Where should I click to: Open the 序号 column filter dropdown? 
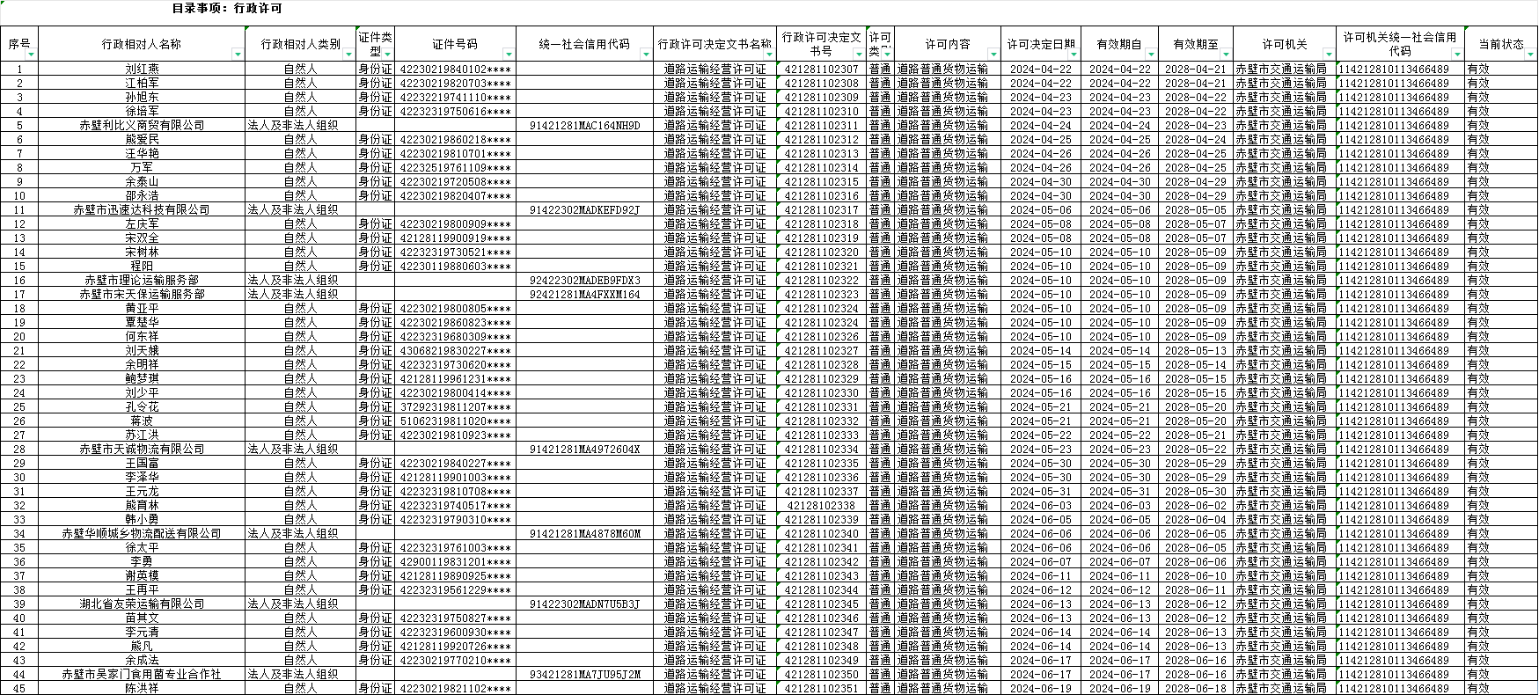(x=32, y=55)
